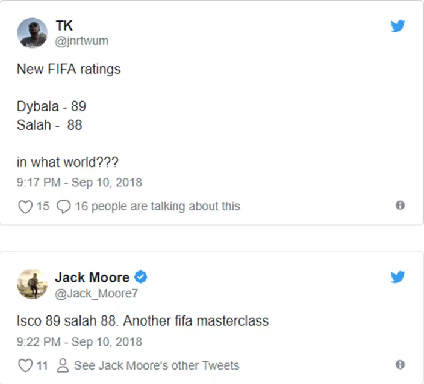Open "See Jack Moore's other Tweets"
Screen dimensions: 424x384
click(x=157, y=365)
